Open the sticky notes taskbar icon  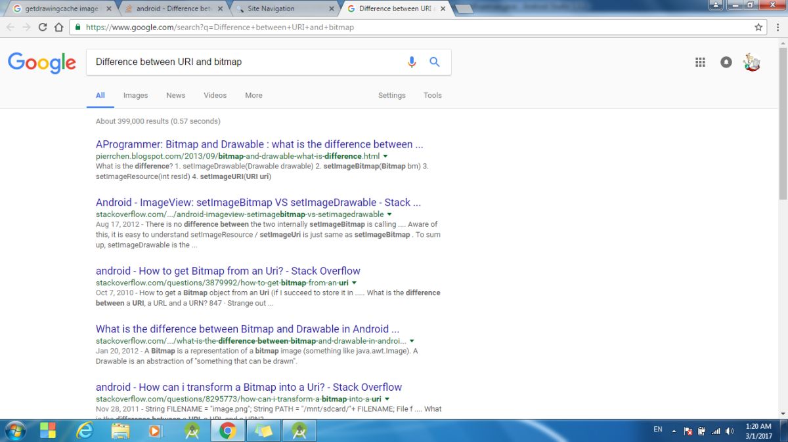263,431
